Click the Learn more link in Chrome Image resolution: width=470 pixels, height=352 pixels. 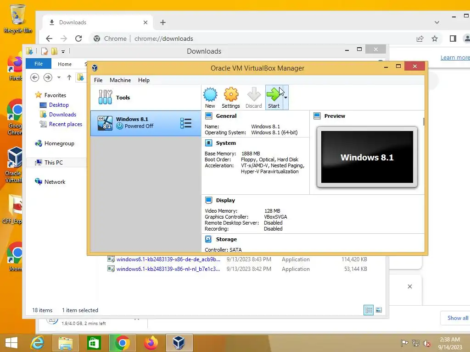tap(455, 57)
